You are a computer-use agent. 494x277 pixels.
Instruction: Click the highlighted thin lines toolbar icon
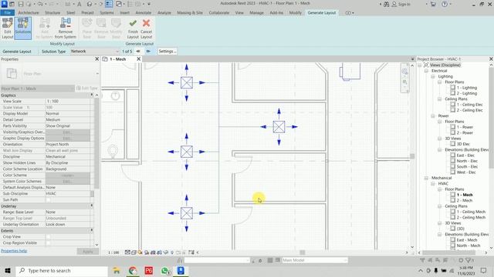(109, 4)
